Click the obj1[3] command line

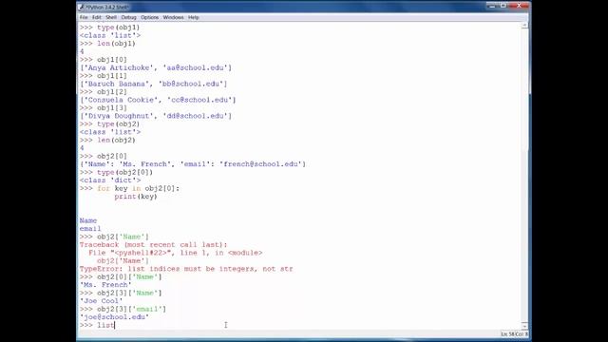point(104,107)
